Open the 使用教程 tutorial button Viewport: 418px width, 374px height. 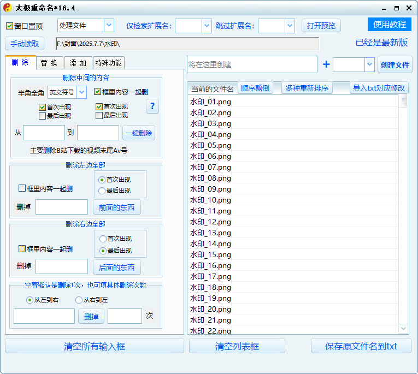(x=390, y=24)
